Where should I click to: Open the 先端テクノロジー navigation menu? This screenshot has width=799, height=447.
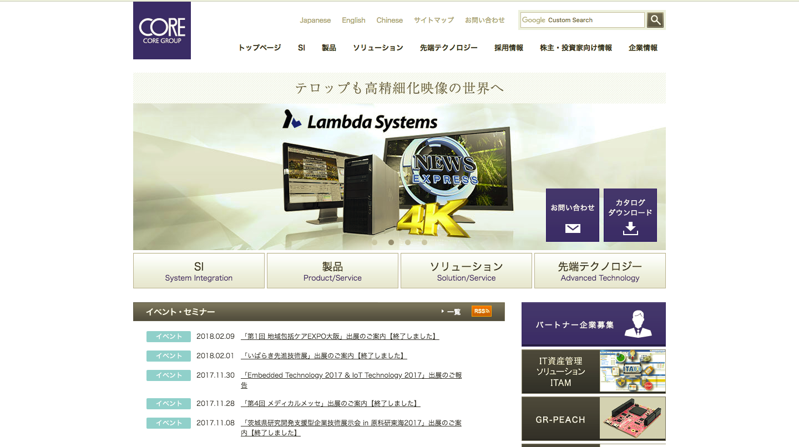(x=449, y=48)
